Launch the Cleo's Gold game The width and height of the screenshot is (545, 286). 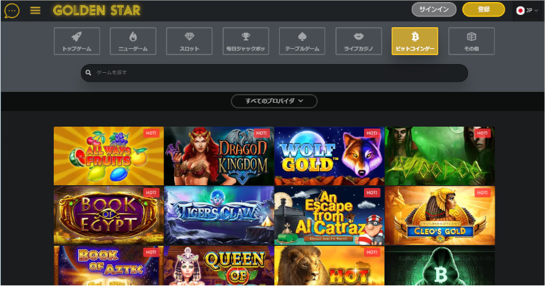[x=440, y=215]
